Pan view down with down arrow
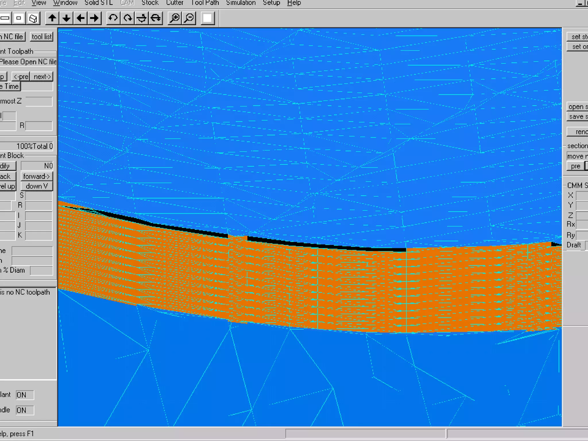Image resolution: width=588 pixels, height=441 pixels. (x=66, y=18)
